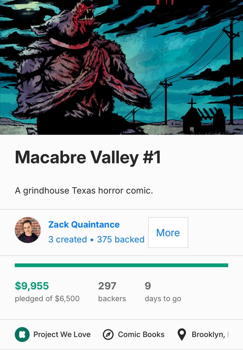
Task: Tap the location pin icon beside Brooklyn
Action: click(x=182, y=335)
